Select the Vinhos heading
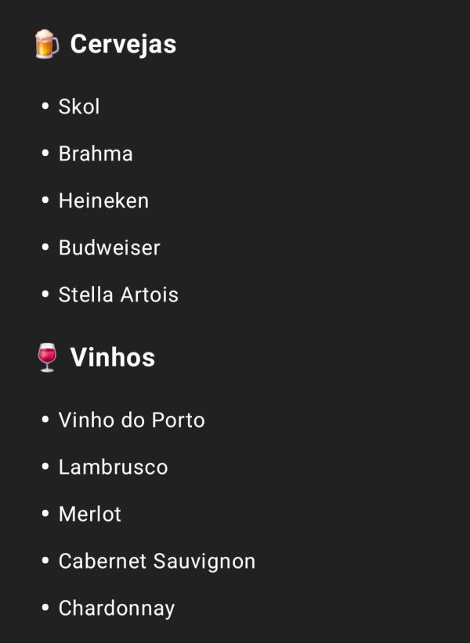Image resolution: width=470 pixels, height=643 pixels. [112, 357]
